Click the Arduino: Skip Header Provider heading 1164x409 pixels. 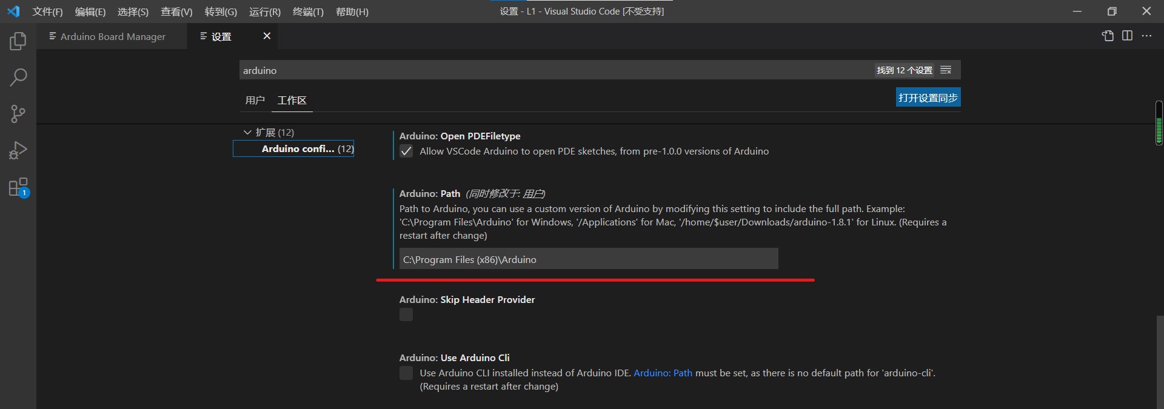(x=467, y=300)
